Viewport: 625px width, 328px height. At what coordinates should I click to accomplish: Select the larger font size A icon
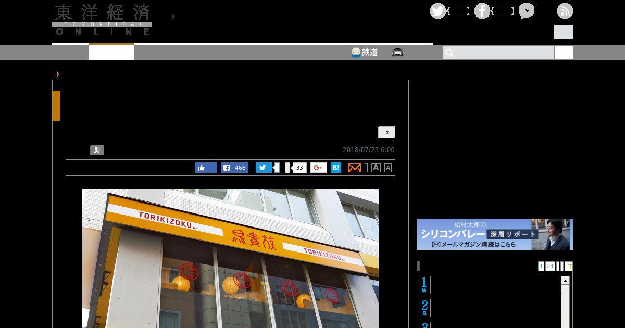pos(376,168)
